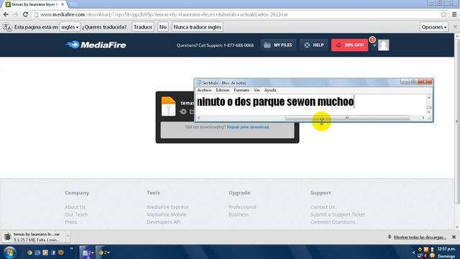Click Notepad's horizontal scroll right arrow

(423, 118)
